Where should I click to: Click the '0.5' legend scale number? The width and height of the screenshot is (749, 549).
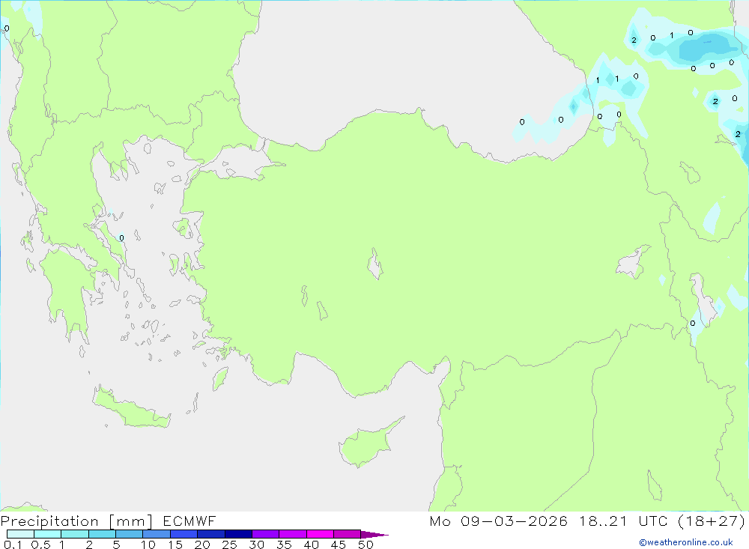point(40,545)
